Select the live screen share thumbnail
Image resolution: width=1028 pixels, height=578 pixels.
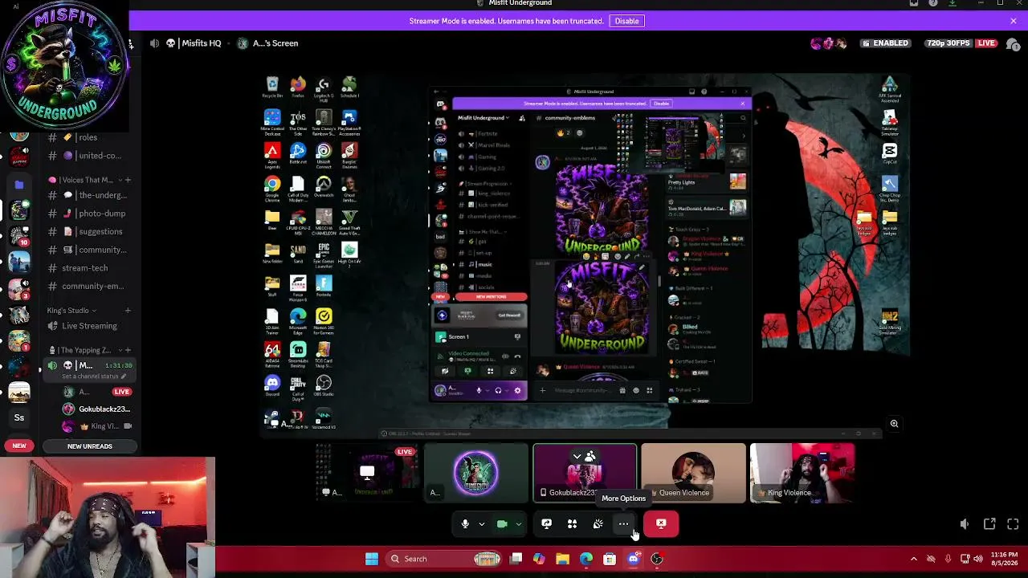coord(367,473)
